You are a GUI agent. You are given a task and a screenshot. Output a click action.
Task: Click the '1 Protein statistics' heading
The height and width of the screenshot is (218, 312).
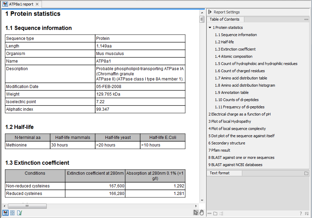[x=33, y=13]
